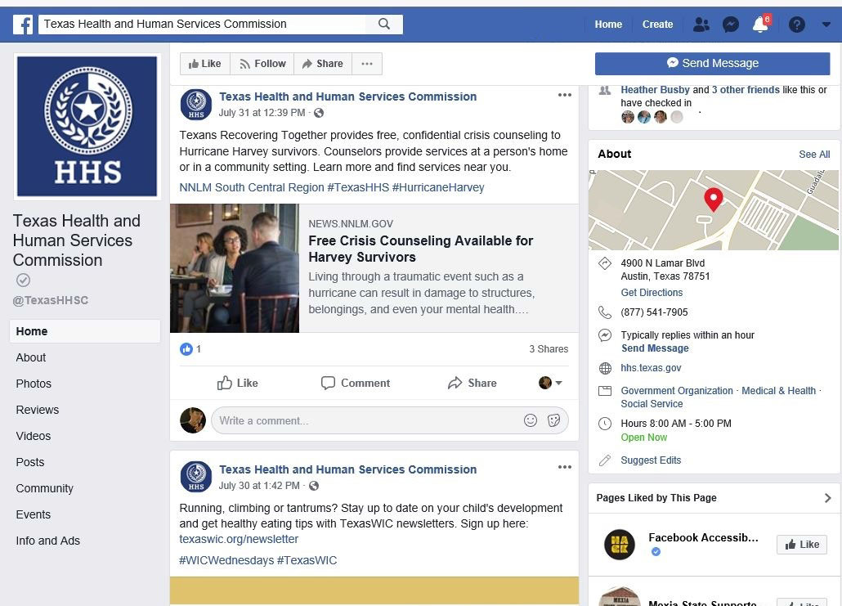Open Medical & Health category link
842x606 pixels.
pos(778,391)
